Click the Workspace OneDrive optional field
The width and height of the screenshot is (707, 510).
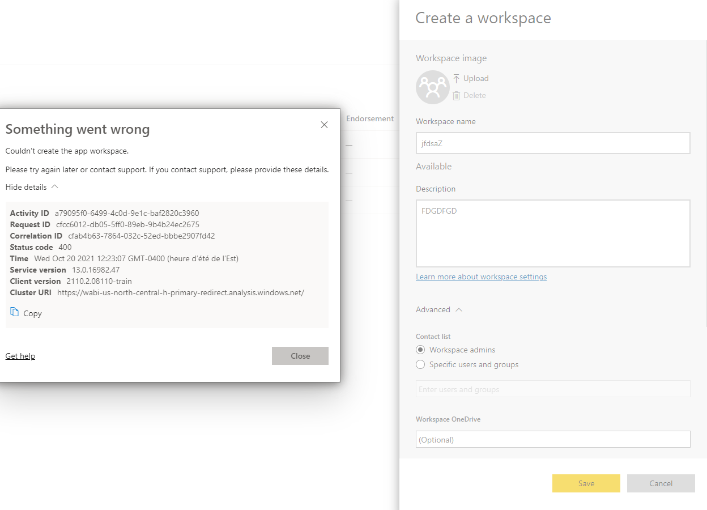tap(553, 439)
